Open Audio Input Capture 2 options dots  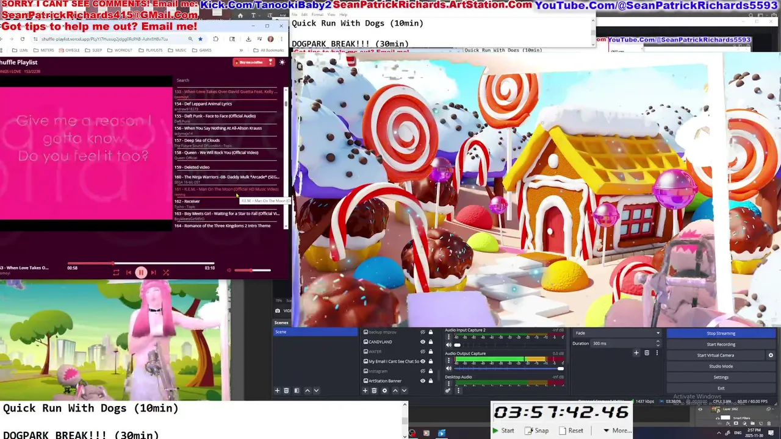(448, 337)
